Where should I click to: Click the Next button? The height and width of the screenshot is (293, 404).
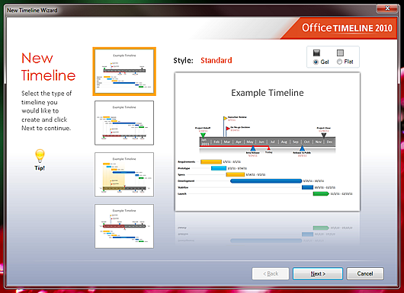tap(318, 273)
